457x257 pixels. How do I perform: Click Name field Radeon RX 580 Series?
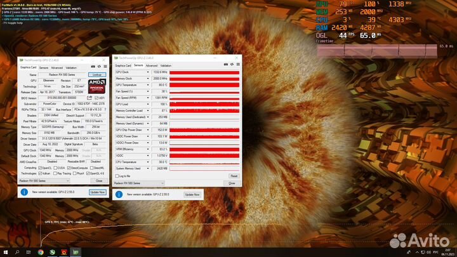point(62,75)
